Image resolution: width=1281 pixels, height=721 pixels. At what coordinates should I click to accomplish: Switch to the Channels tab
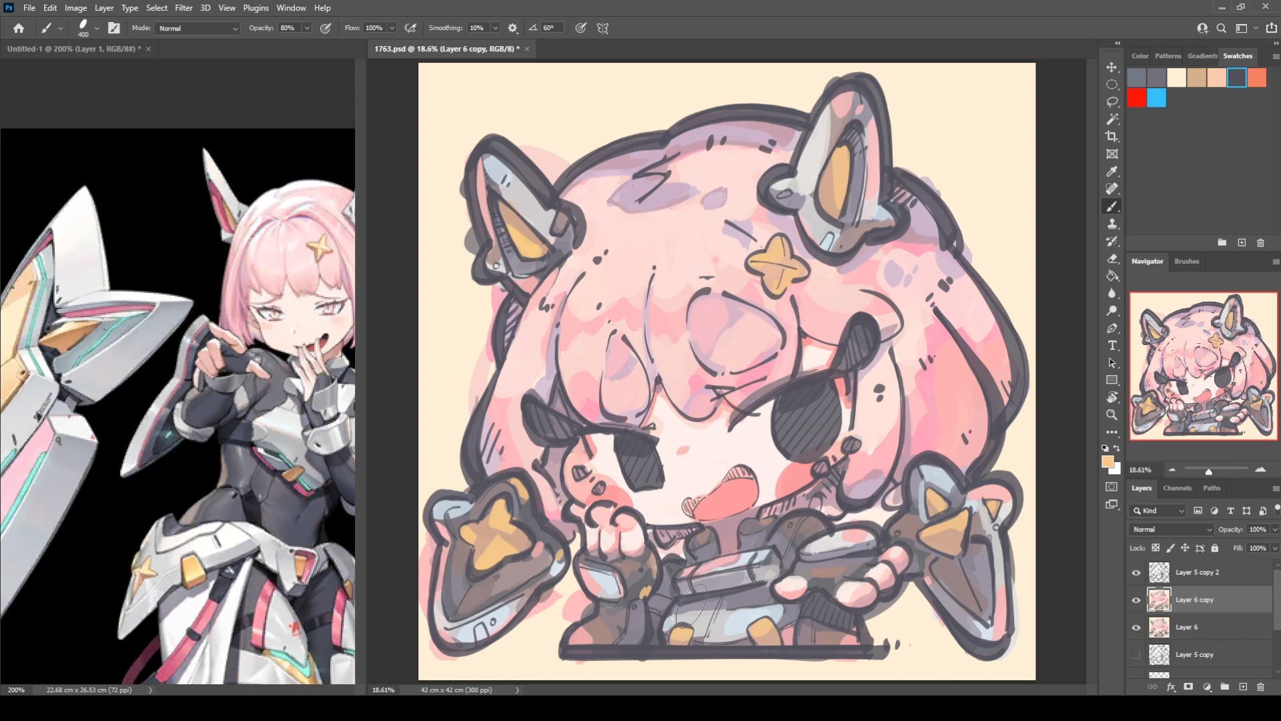click(1177, 488)
